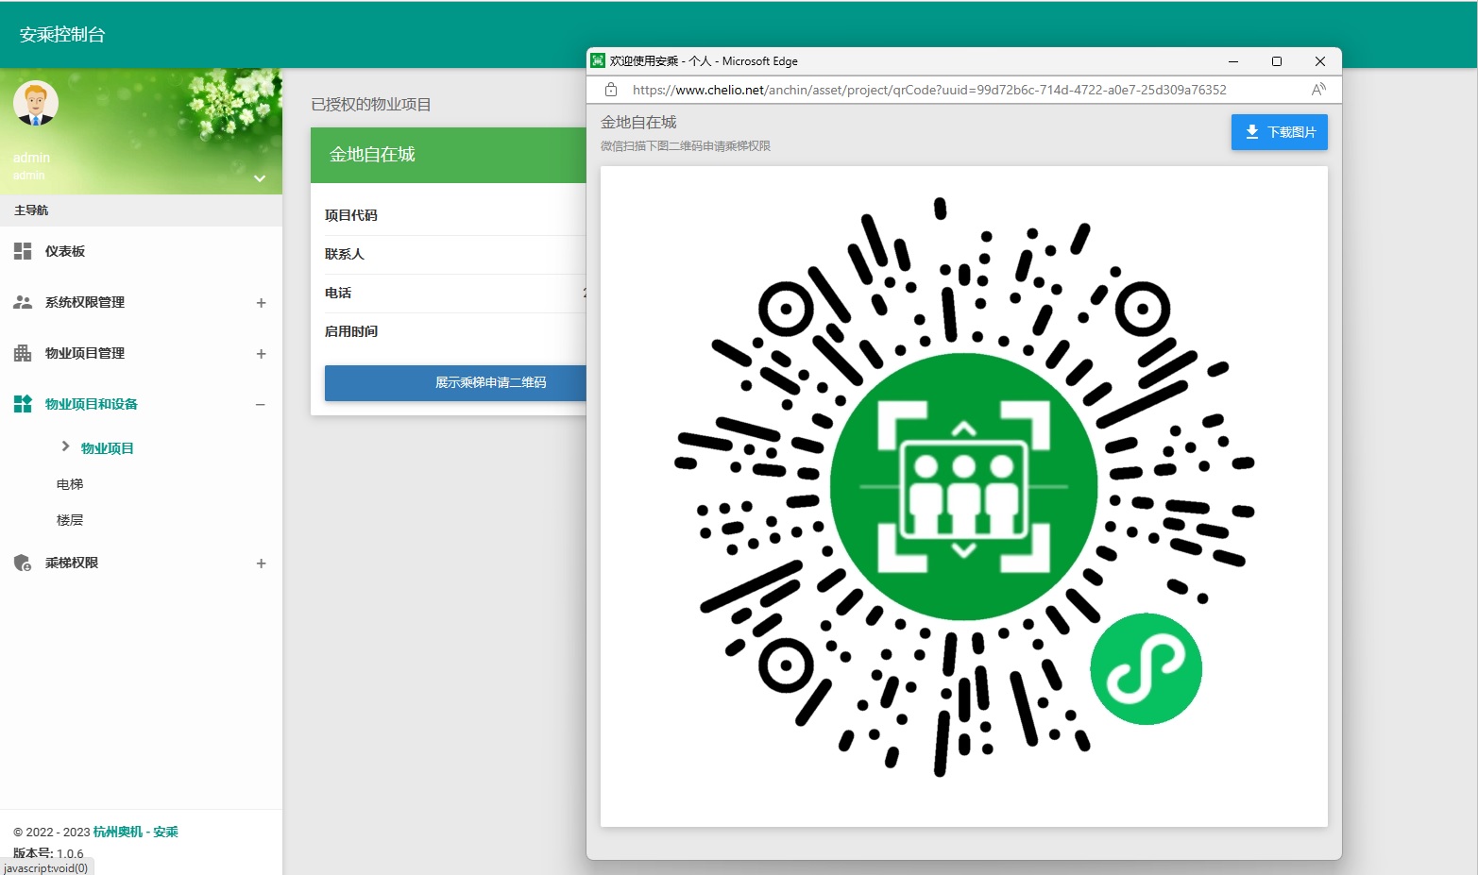This screenshot has height=875, width=1478.
Task: Open the 仪表板 dashboard menu item
Action: (142, 251)
